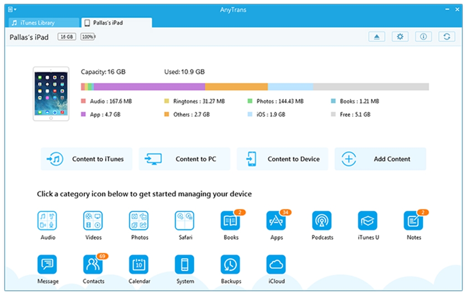Eject the device using the eject button
467x295 pixels.
click(x=377, y=37)
